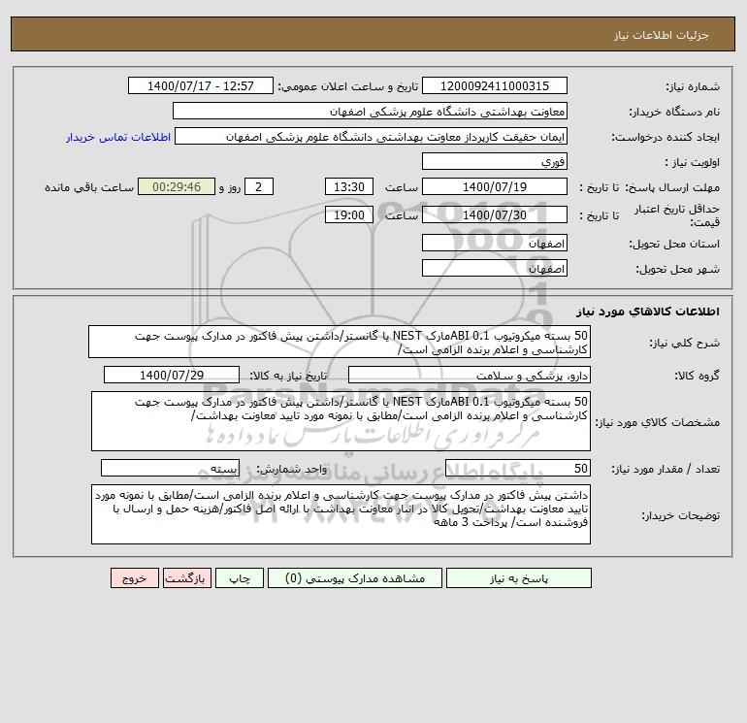Click the 'ساعت باقی مانده' text
747x723 pixels.
(89, 187)
